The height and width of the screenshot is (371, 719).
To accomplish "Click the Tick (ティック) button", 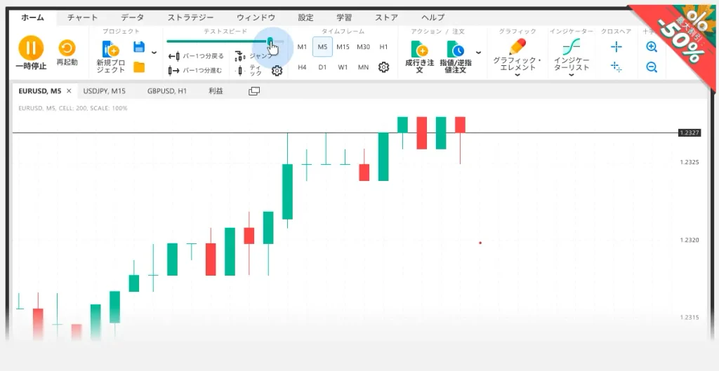I will click(249, 71).
